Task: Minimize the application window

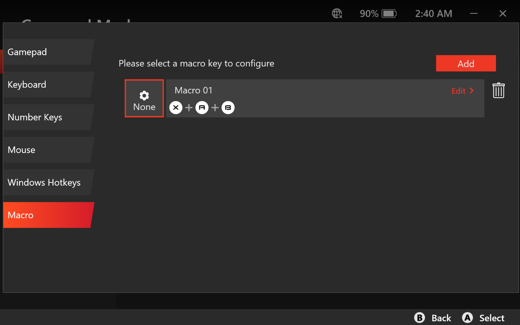Action: click(x=474, y=14)
